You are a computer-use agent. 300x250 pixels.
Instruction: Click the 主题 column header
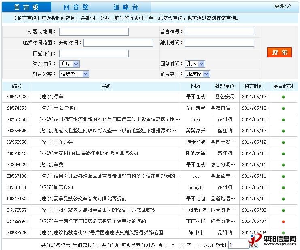tap(106, 86)
